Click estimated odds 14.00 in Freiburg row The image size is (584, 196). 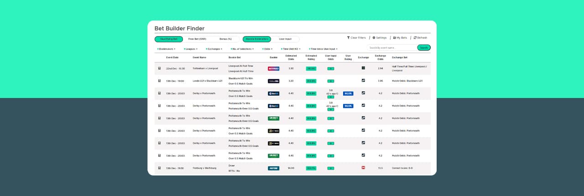click(291, 168)
